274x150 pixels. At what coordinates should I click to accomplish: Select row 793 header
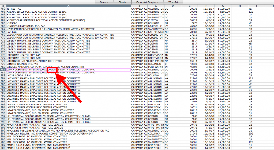3,105
